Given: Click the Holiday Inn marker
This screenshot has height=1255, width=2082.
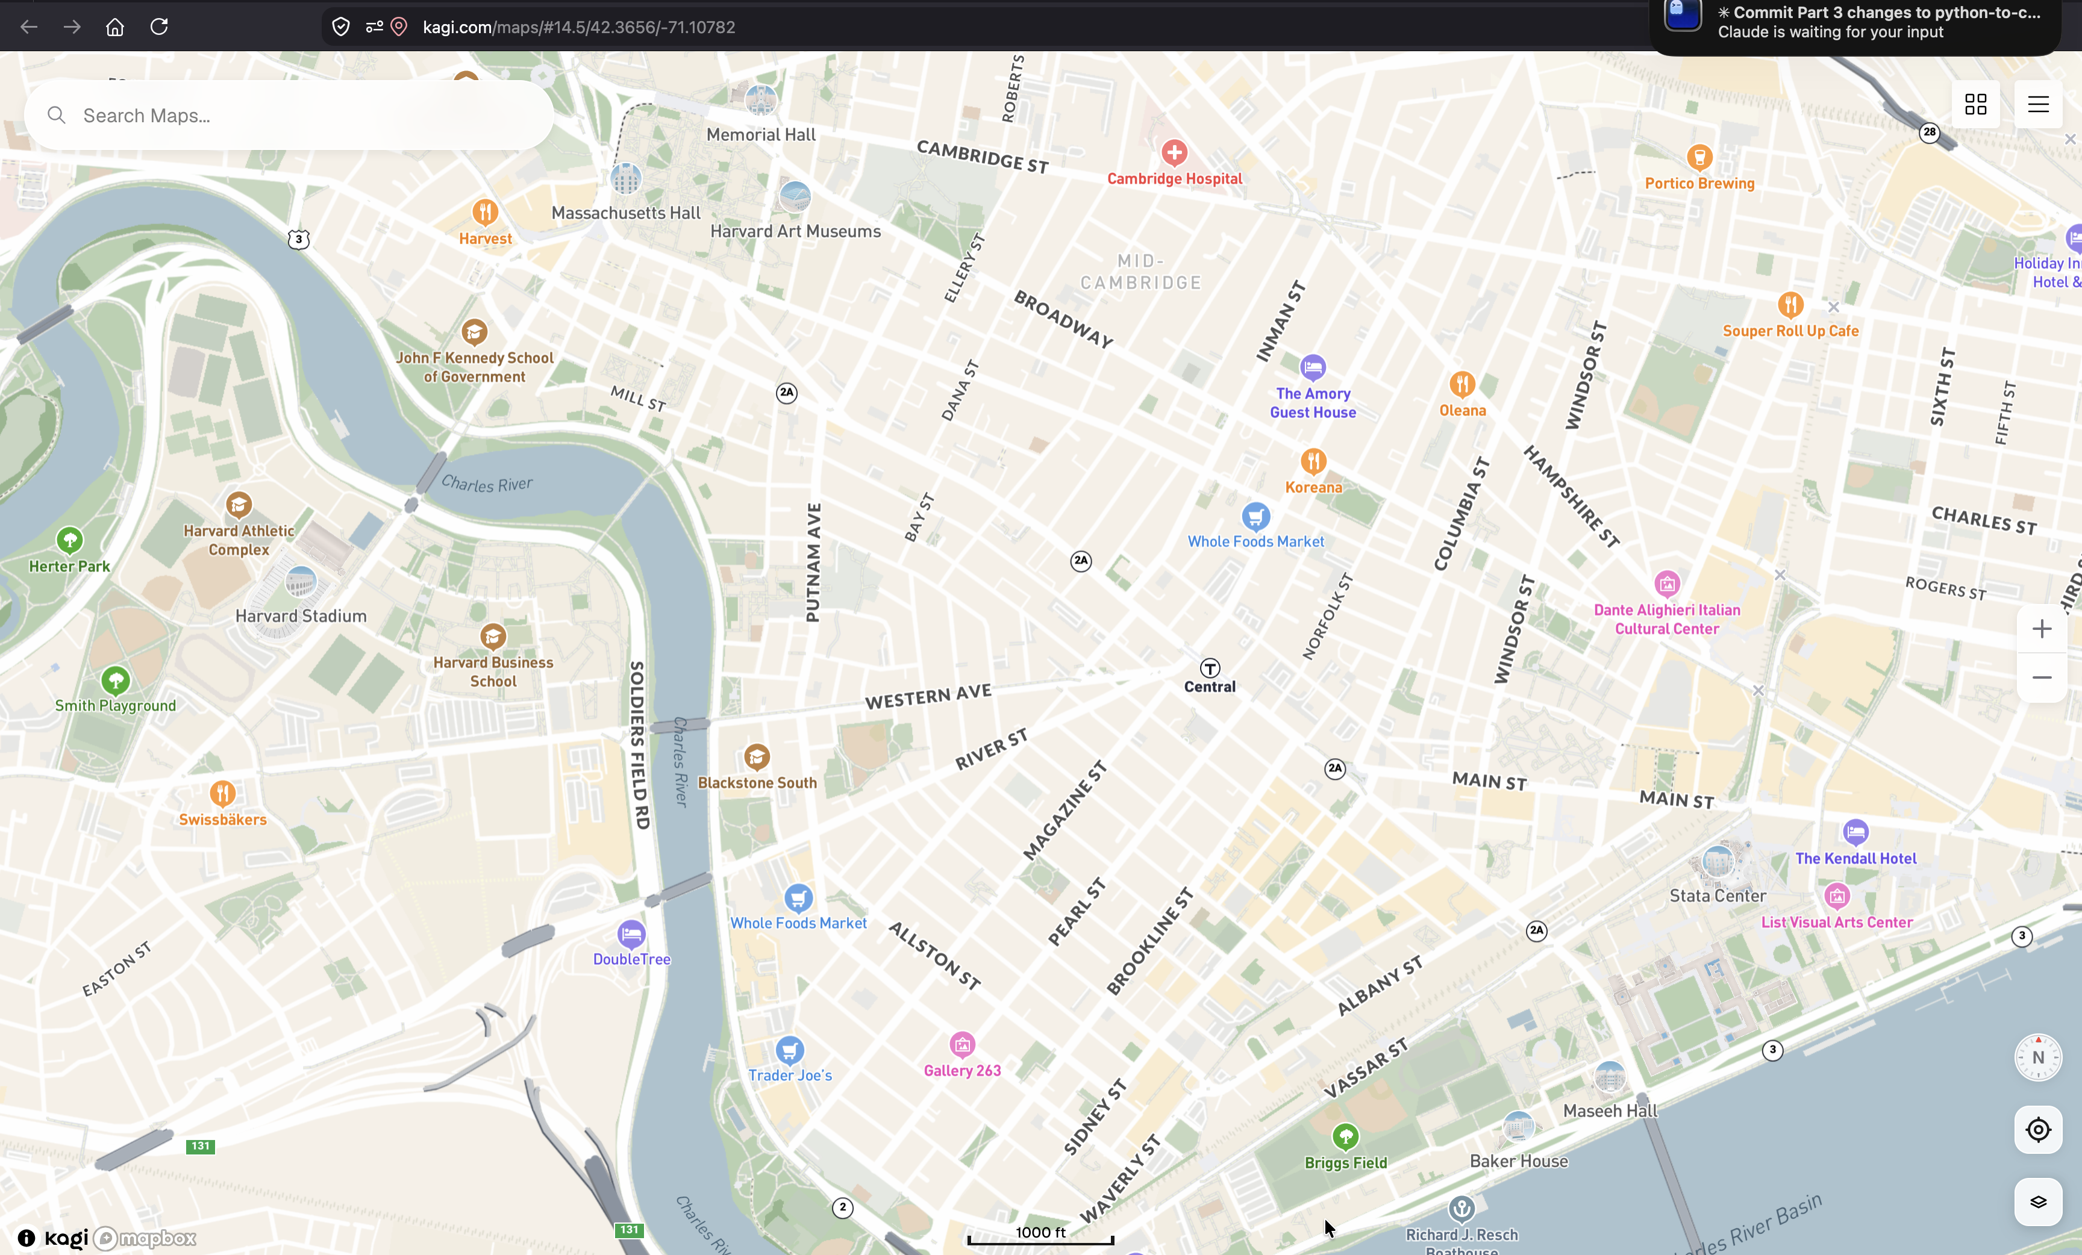Looking at the screenshot, I should [2073, 238].
